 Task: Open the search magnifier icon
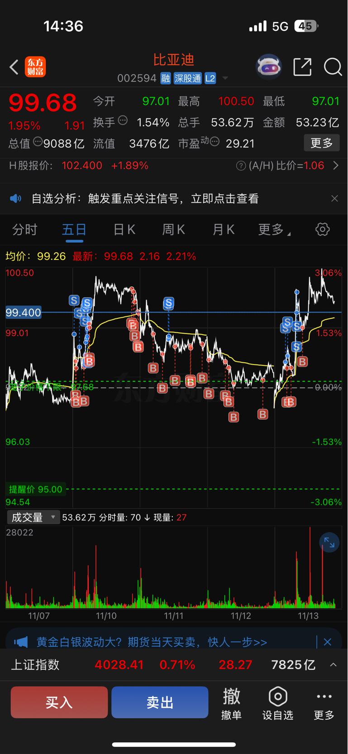333,67
